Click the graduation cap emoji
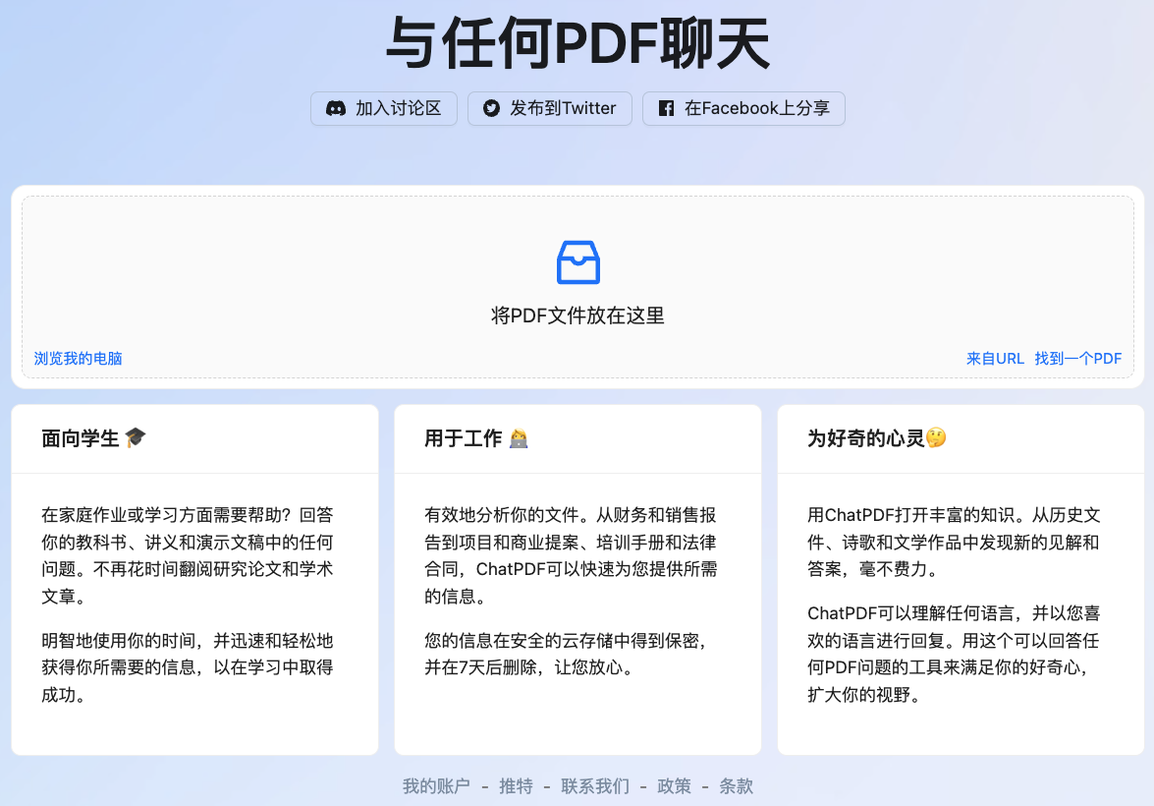Viewport: 1154px width, 806px height. (x=136, y=438)
